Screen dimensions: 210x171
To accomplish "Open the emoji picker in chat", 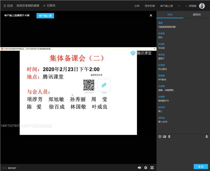I will 160,136.
